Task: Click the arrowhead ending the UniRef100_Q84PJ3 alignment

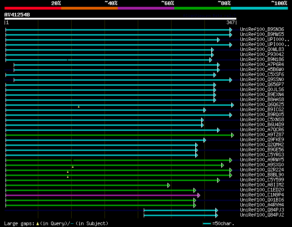Action: [x=217, y=211]
